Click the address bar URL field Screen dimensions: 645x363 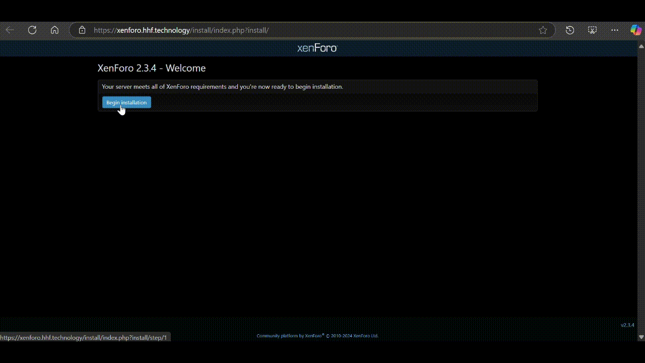point(312,30)
